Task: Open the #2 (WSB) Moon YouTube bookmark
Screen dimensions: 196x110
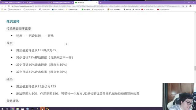Action: pos(164,9)
